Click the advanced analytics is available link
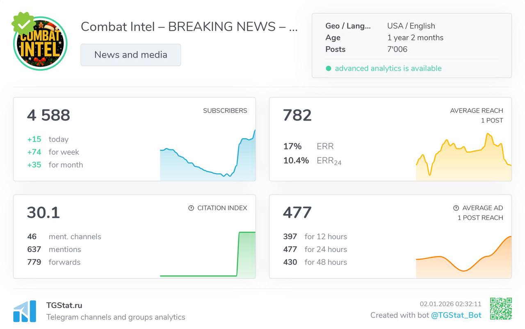This screenshot has width=525, height=329. click(x=388, y=68)
